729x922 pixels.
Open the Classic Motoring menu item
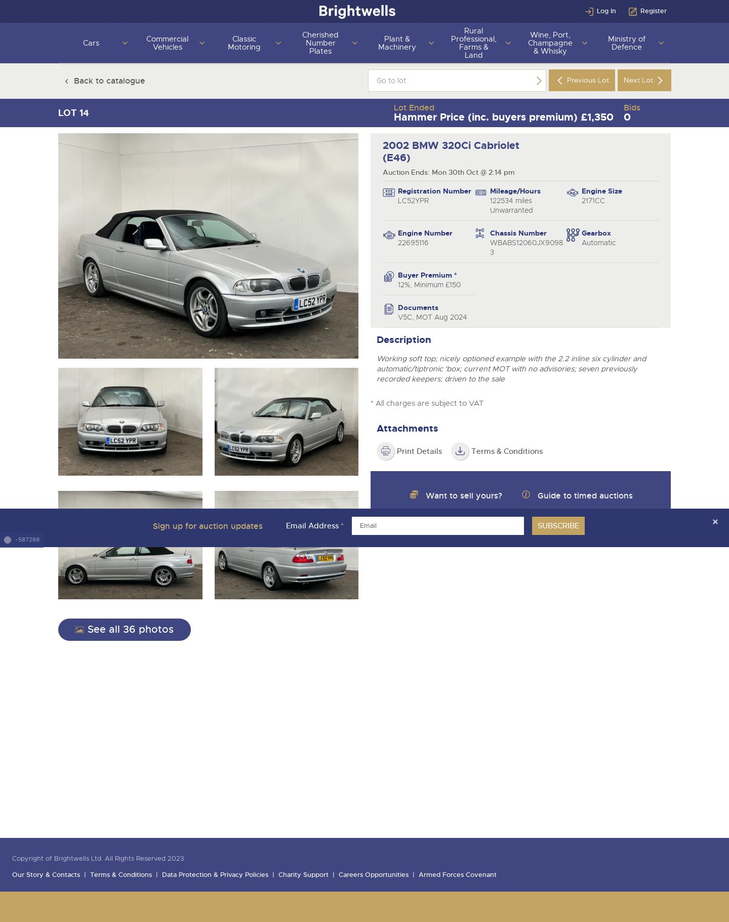[244, 43]
